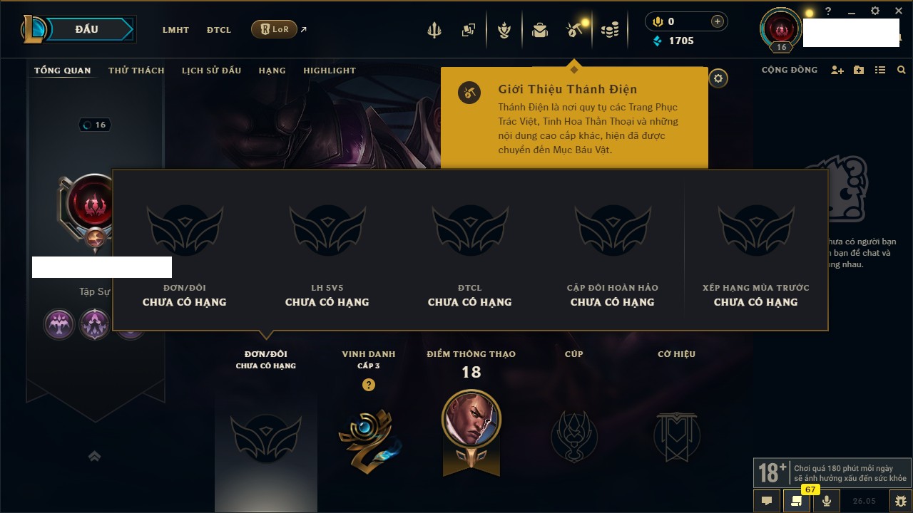Viewport: 913px width, 513px height.
Task: Open the Collection cards icon
Action: [x=469, y=30]
